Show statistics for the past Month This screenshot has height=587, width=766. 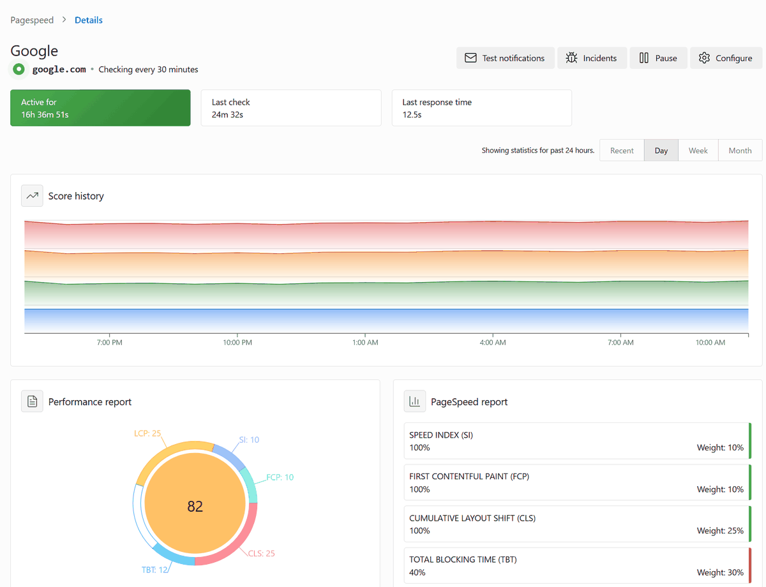tap(740, 151)
